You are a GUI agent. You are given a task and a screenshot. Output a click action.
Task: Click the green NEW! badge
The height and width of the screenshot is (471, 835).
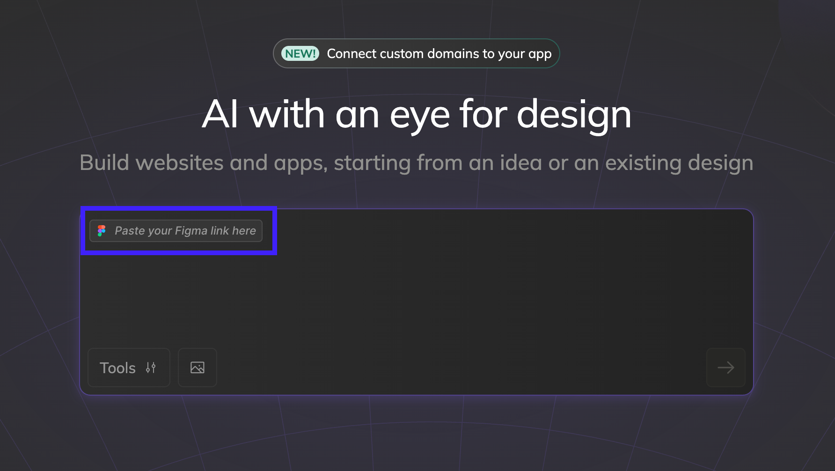coord(300,54)
